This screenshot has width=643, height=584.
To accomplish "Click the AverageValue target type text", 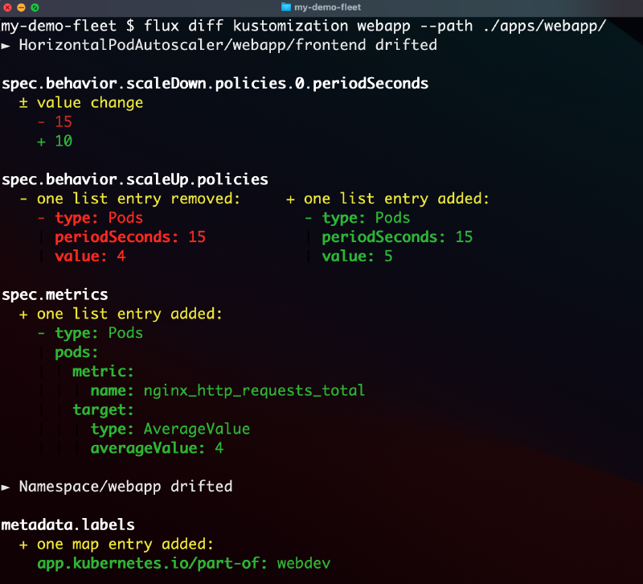I will coord(196,429).
